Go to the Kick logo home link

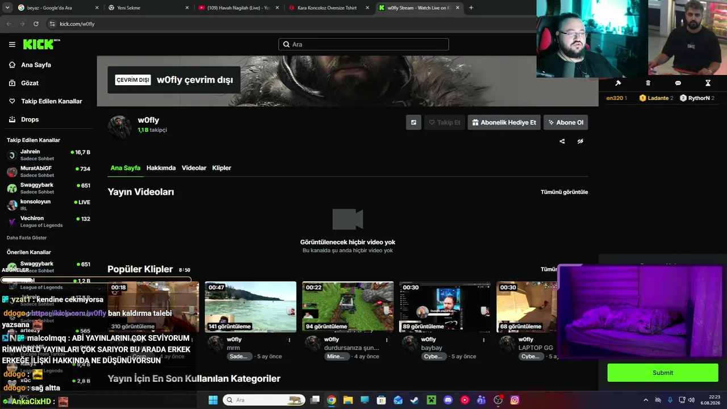[41, 44]
